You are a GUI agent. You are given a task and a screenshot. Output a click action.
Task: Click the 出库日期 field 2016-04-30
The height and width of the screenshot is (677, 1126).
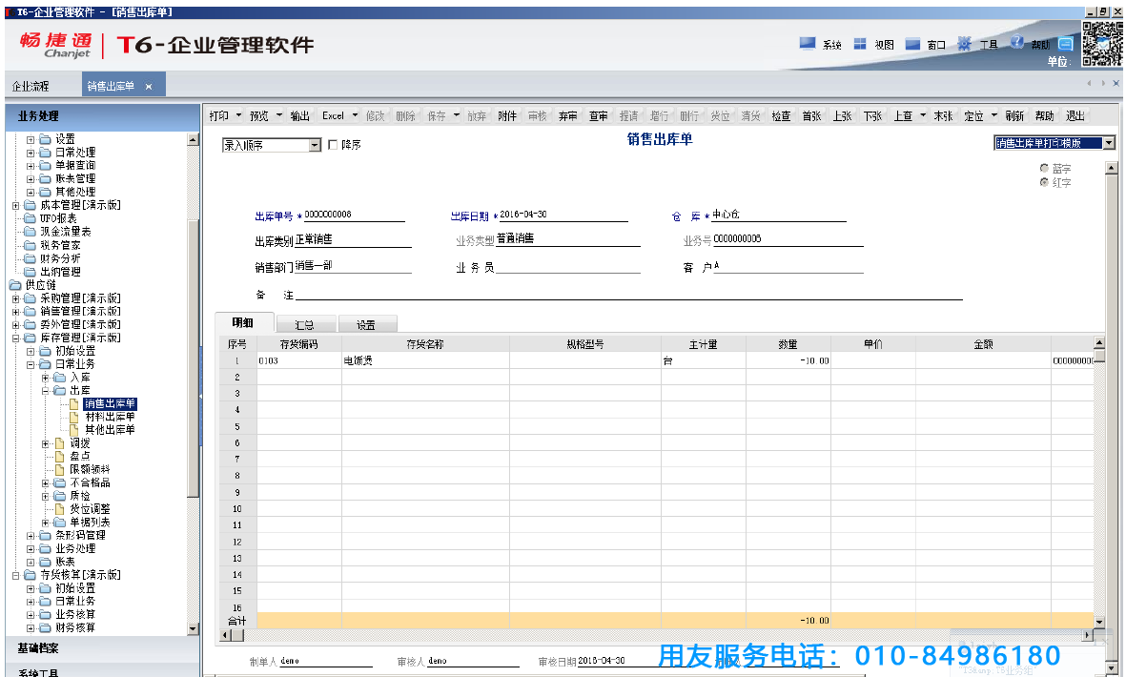(x=563, y=215)
